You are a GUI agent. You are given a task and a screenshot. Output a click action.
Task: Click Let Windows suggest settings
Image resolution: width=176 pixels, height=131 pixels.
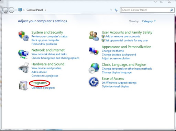pyautogui.click(x=119, y=83)
